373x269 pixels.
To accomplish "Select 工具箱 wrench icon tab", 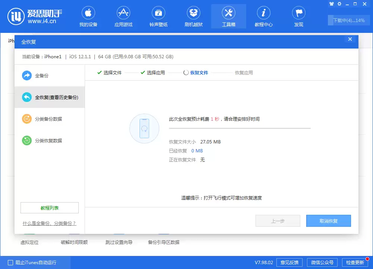I will [x=229, y=13].
